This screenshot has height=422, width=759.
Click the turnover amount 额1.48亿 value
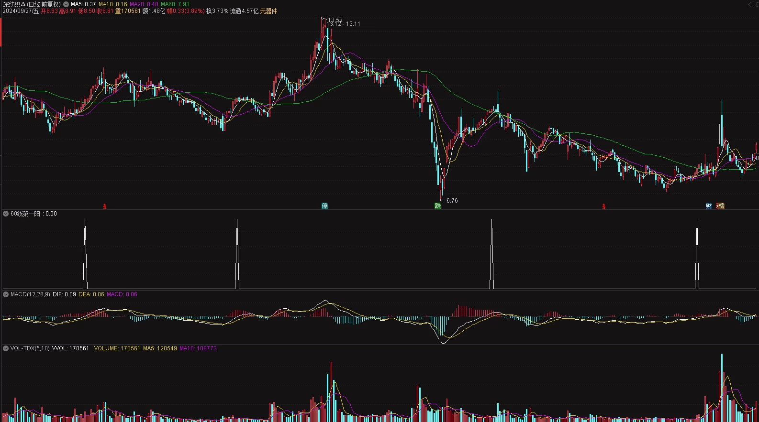point(154,11)
